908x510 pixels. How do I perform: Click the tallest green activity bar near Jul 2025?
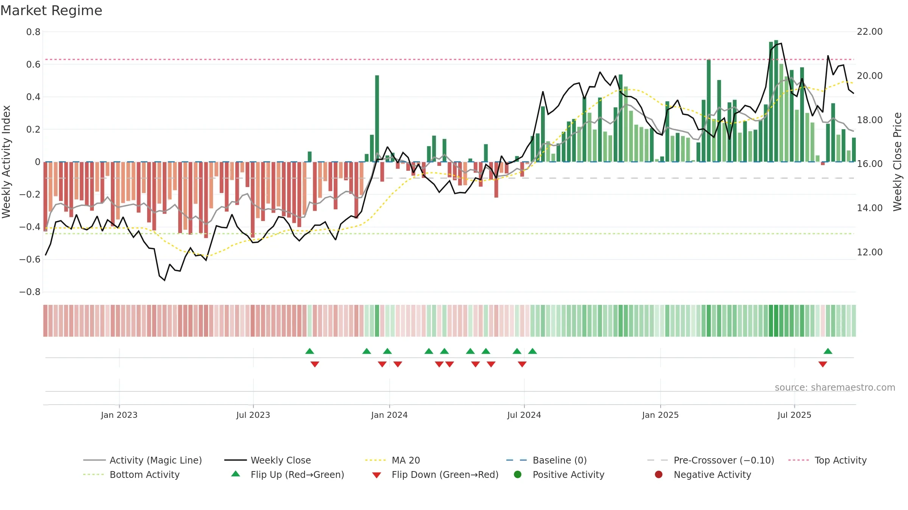776,101
